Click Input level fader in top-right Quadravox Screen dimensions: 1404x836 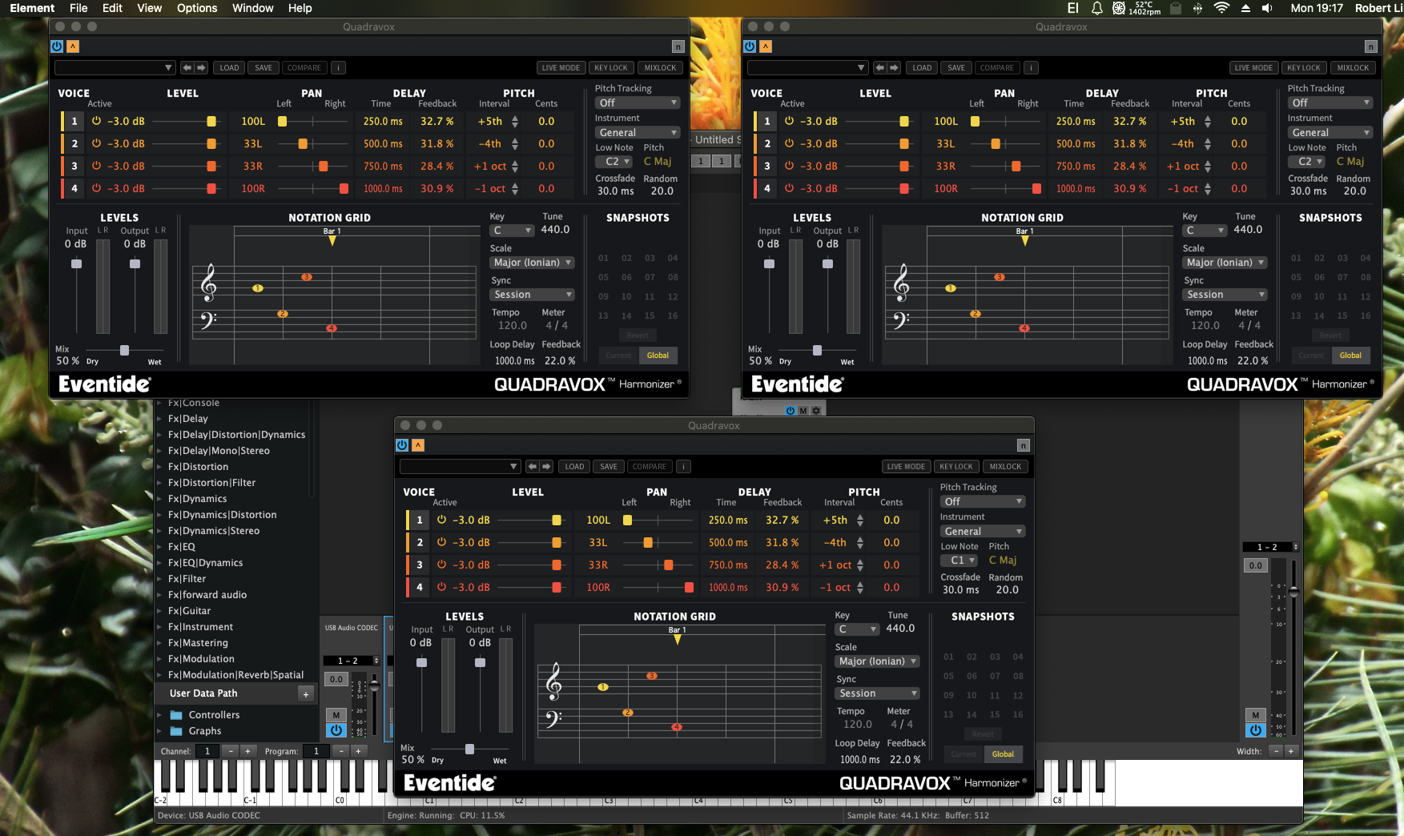[x=769, y=264]
